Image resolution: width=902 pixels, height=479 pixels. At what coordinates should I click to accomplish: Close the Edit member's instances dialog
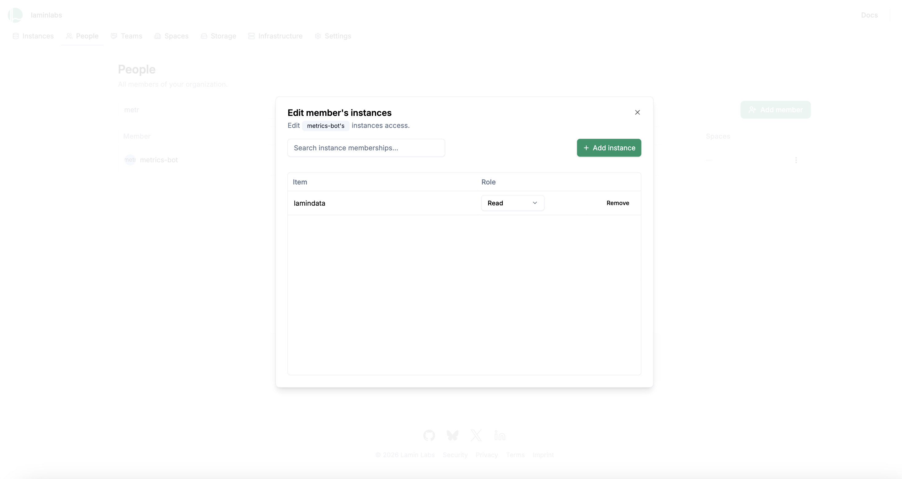pos(637,112)
